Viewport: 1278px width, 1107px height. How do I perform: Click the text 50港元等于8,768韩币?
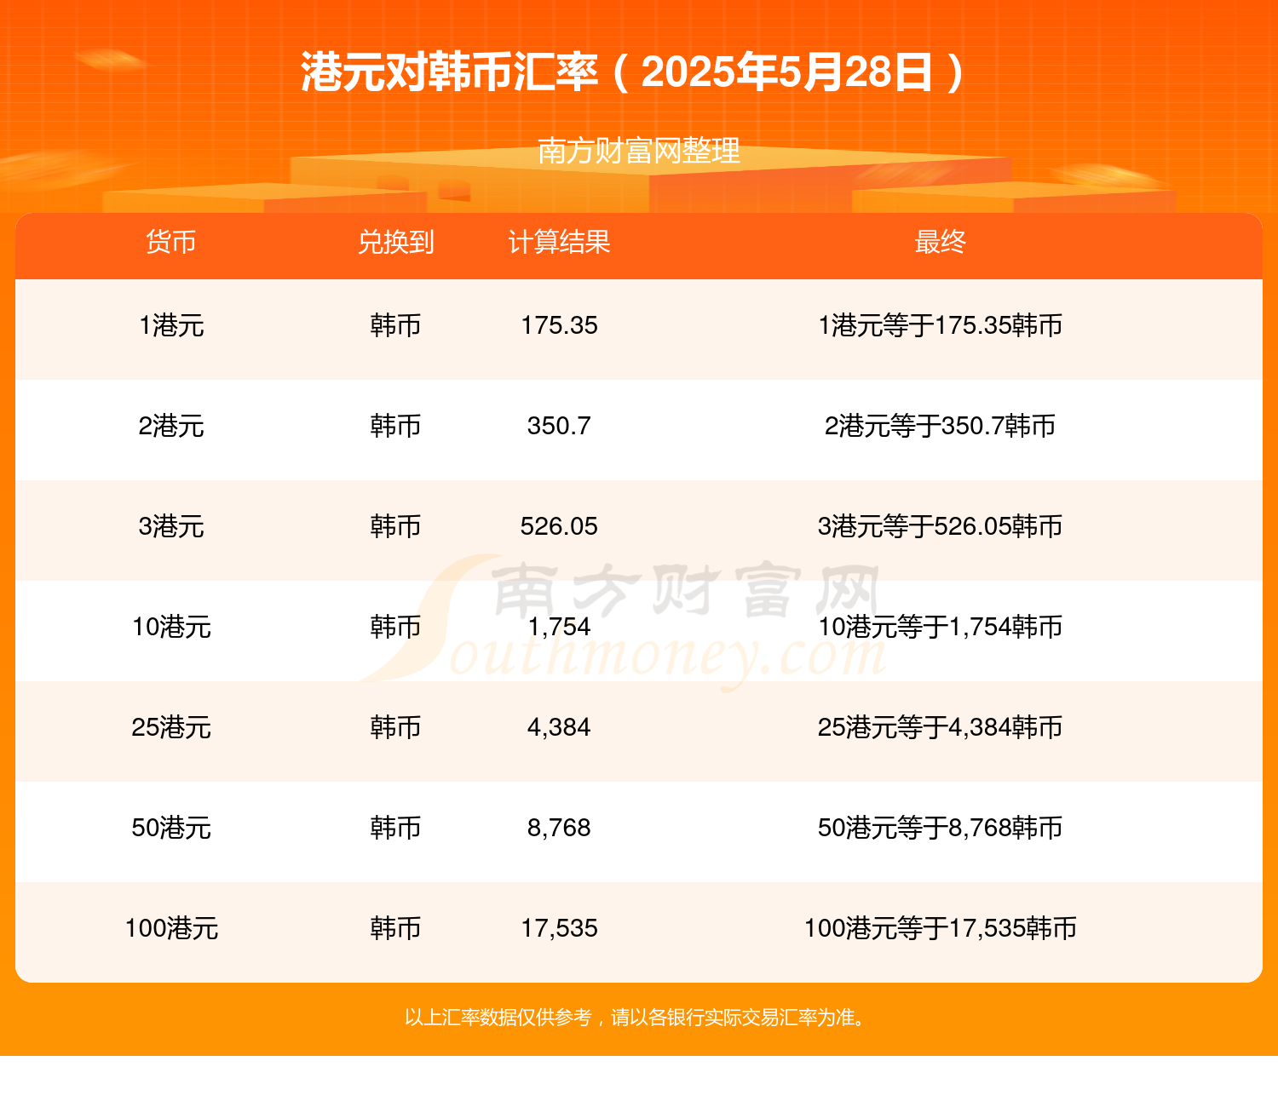[940, 828]
